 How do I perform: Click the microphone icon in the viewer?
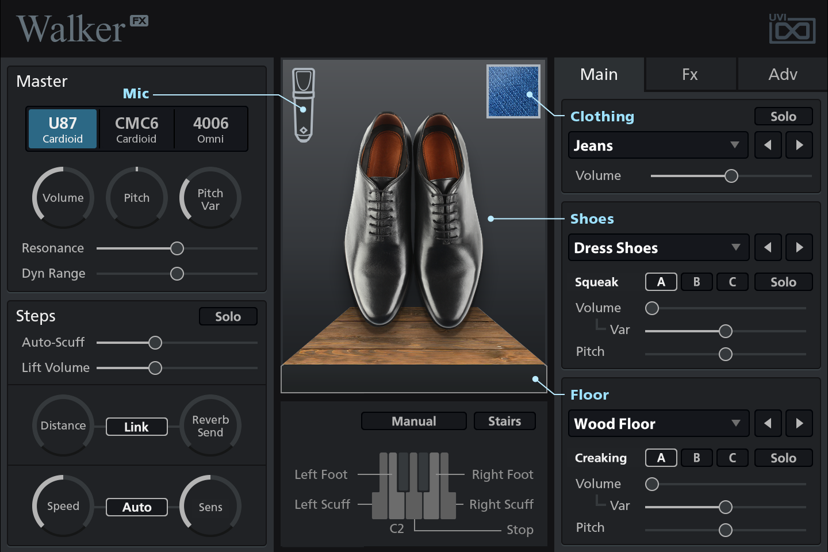pos(304,105)
